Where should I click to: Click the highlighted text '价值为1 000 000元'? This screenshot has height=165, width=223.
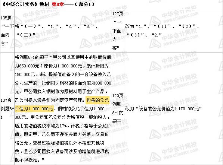point(34,109)
